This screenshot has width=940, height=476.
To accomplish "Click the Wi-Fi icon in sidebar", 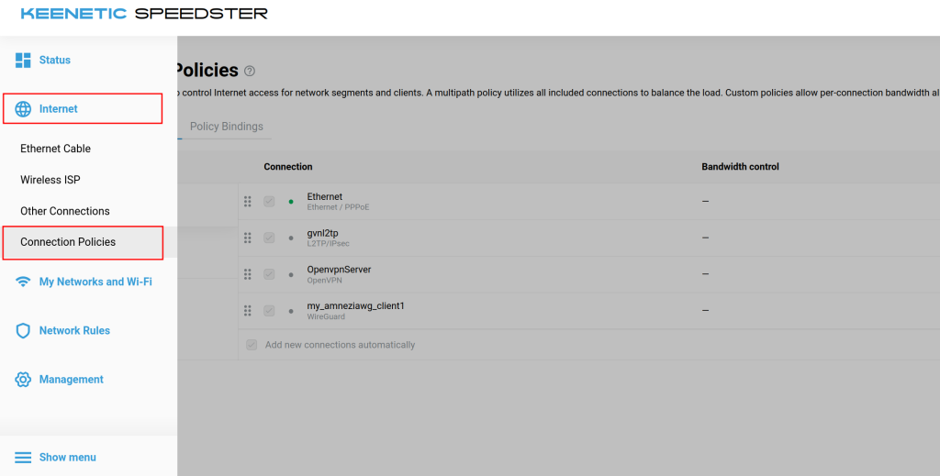I will [x=24, y=282].
